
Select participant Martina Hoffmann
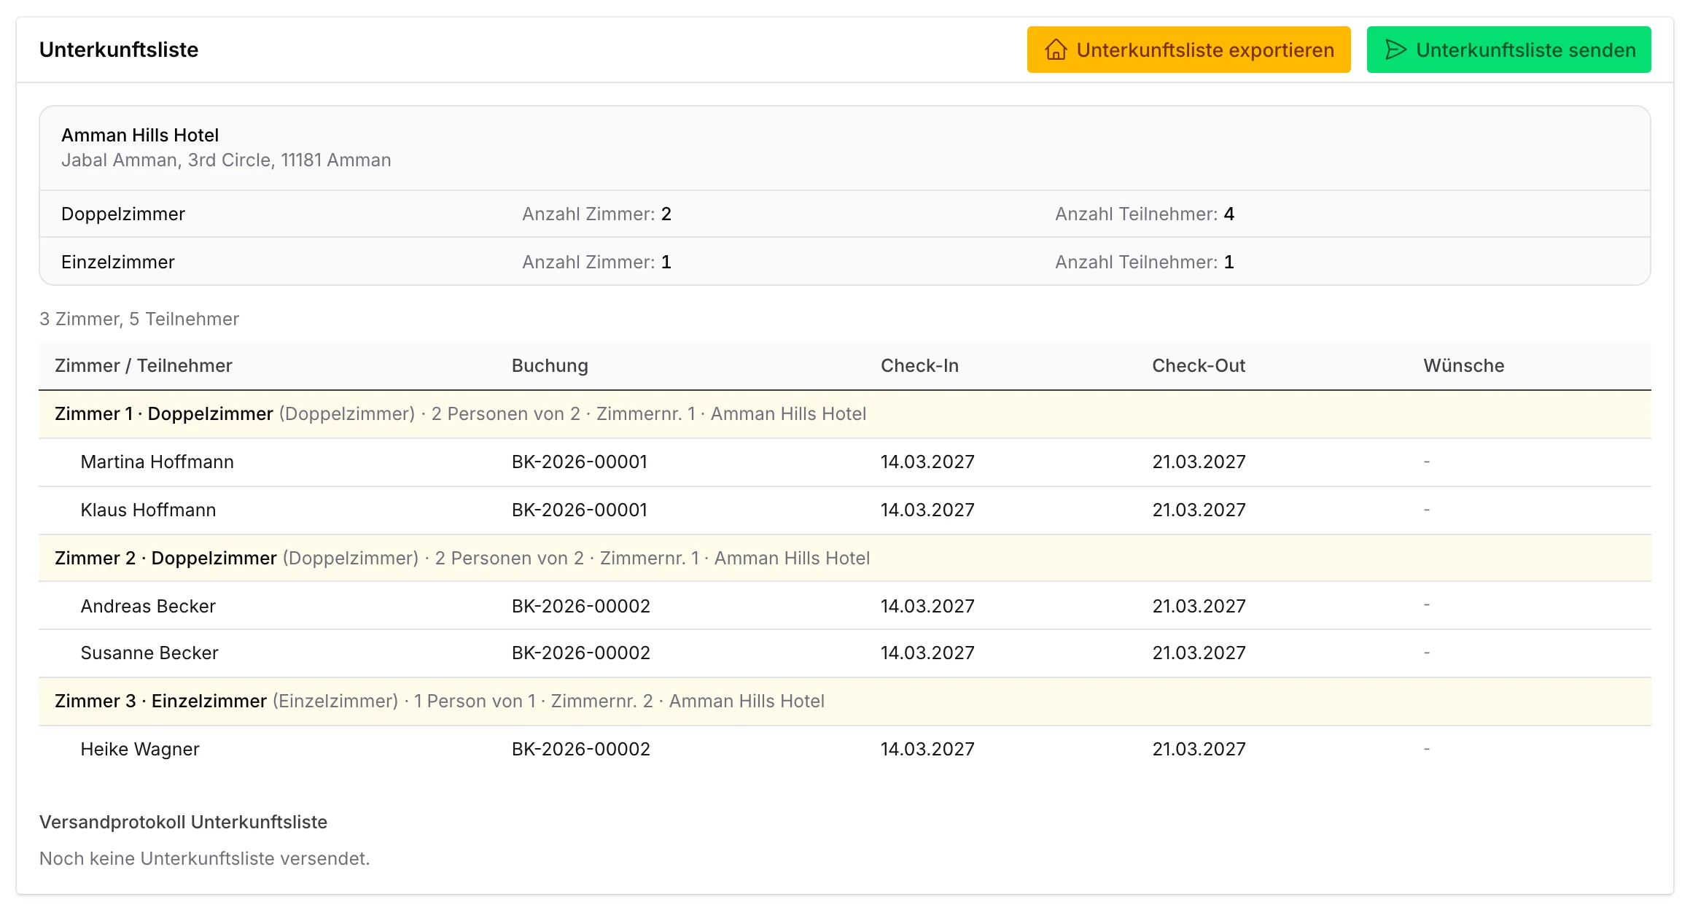pyautogui.click(x=157, y=462)
